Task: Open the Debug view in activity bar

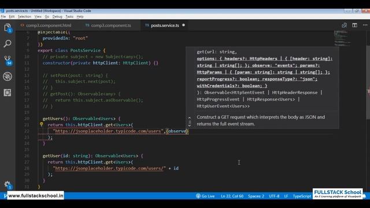Action: (8, 76)
